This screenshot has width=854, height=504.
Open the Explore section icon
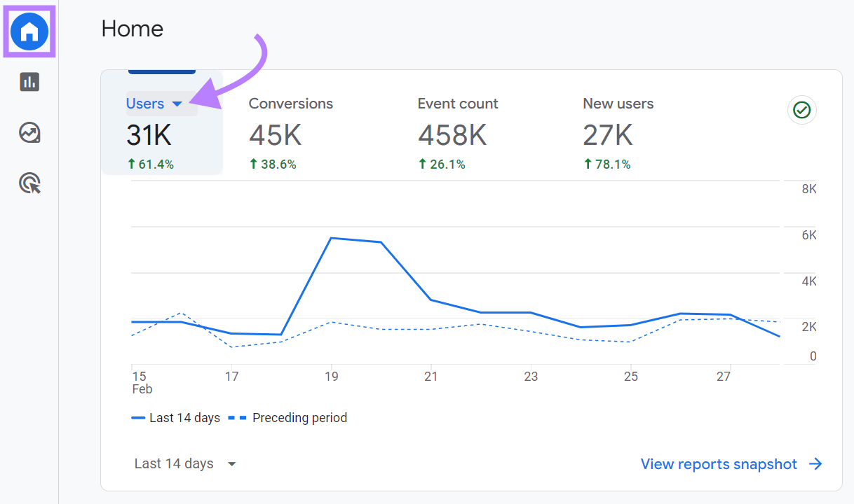tap(29, 132)
